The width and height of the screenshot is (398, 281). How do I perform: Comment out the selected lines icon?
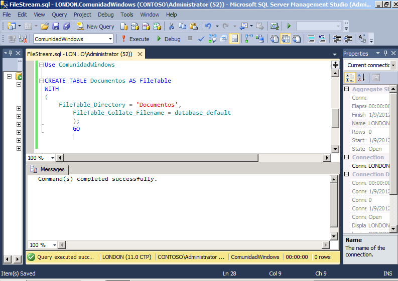pos(311,39)
